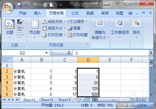Click the 100% zoom level
Image resolution: width=156 pixels, height=109 pixels.
click(142, 105)
